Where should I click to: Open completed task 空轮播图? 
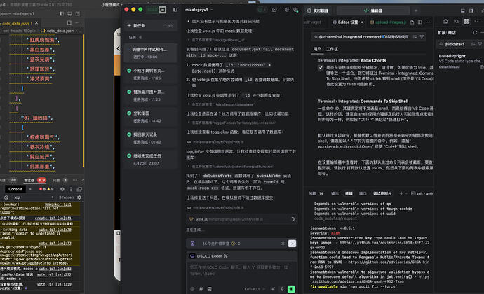tap(151, 116)
